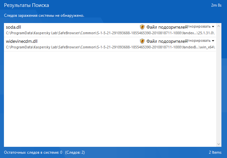Select the widevinecdm.dll file name

point(22,41)
